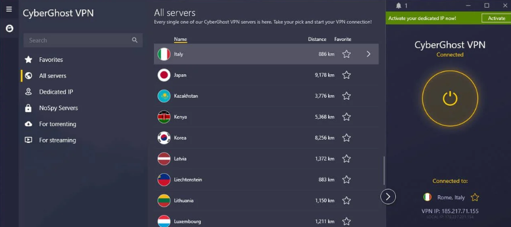Select the Lithuania server row
Image resolution: width=511 pixels, height=227 pixels.
click(266, 200)
